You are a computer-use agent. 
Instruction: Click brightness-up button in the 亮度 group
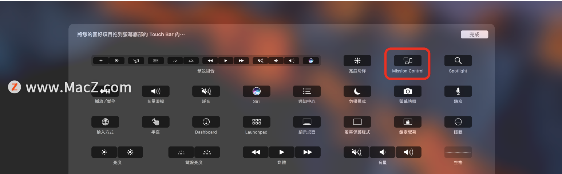click(130, 152)
